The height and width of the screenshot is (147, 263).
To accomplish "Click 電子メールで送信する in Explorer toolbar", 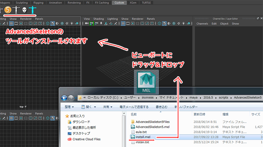I will click(134, 107).
